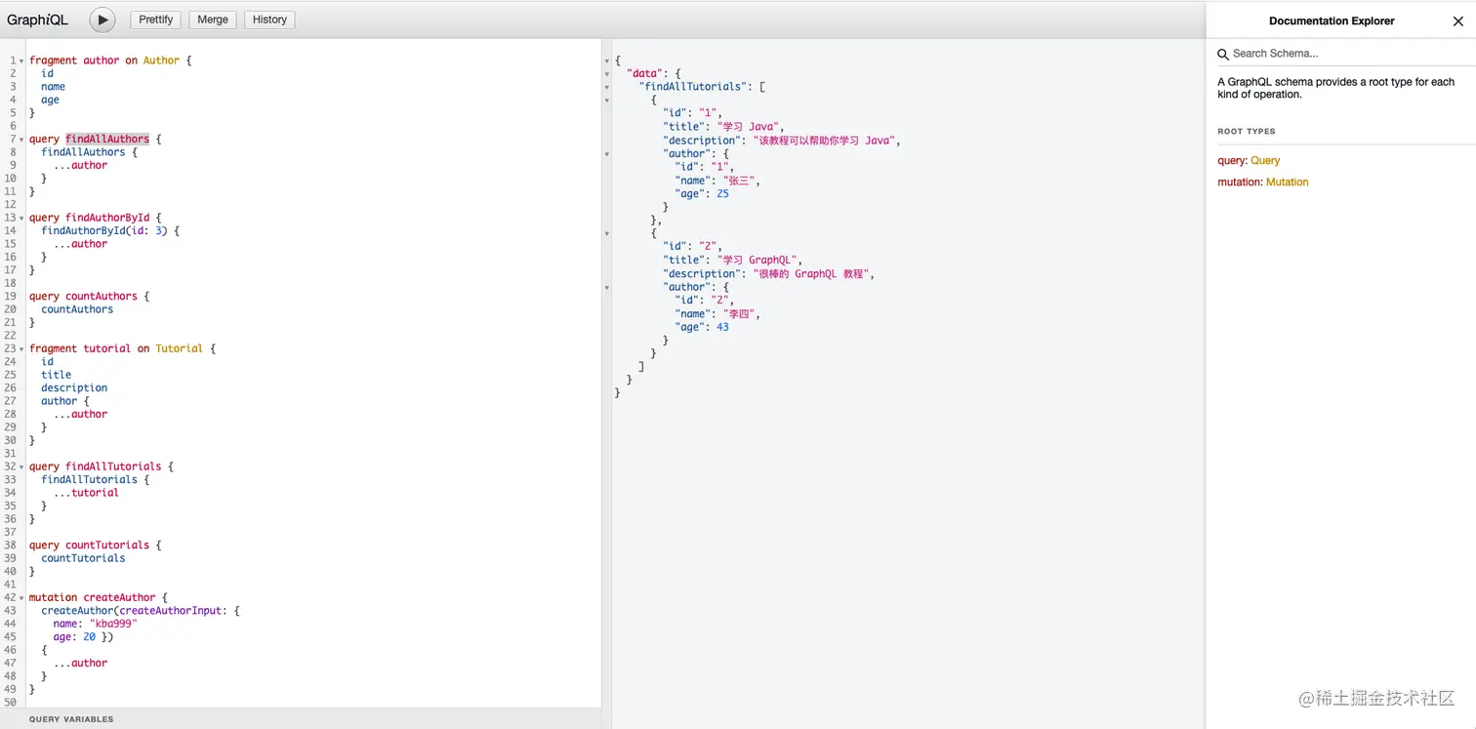Collapse fold arrow at line 13 findAuthorById
Screen dimensions: 1476x729
coord(22,218)
